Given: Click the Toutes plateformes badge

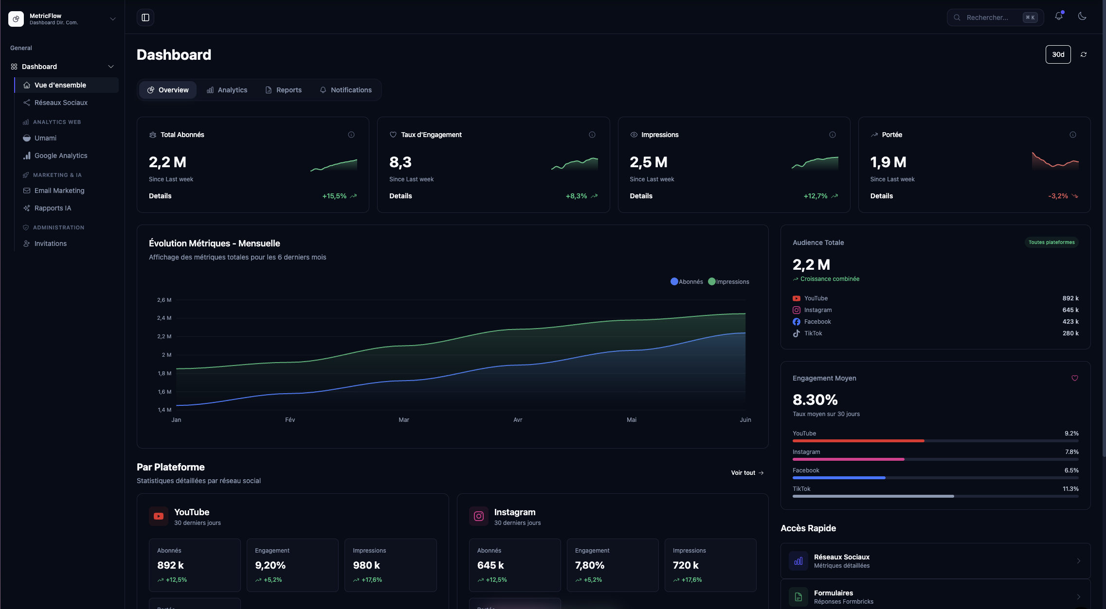Looking at the screenshot, I should [x=1052, y=243].
